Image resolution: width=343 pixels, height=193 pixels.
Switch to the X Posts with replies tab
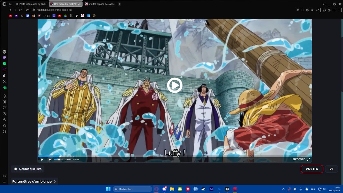pyautogui.click(x=31, y=4)
